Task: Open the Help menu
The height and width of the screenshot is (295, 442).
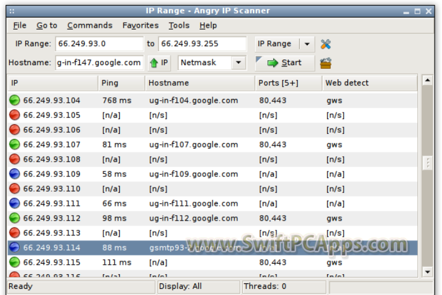Action: coord(208,26)
